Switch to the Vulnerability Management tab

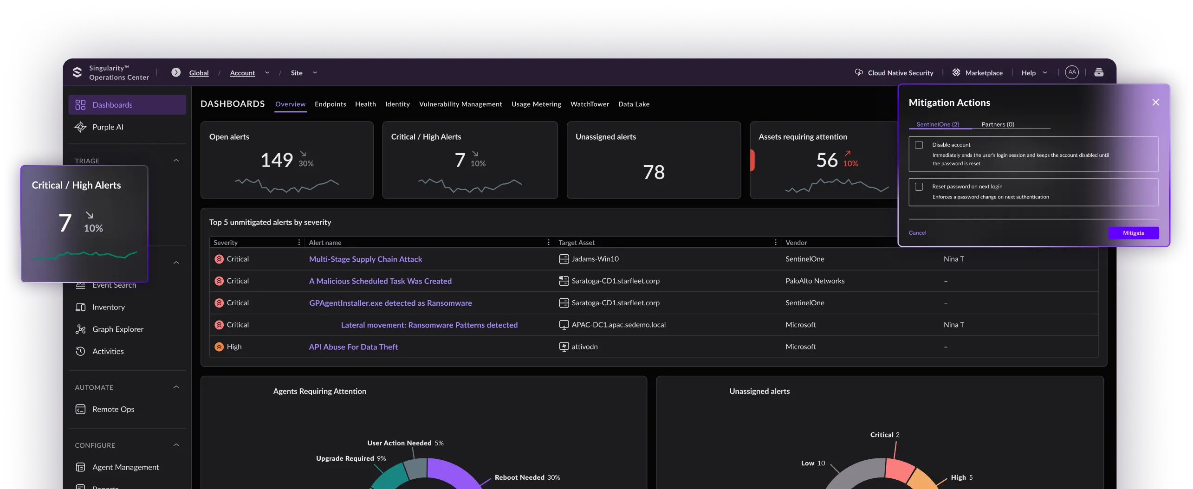[x=460, y=104]
